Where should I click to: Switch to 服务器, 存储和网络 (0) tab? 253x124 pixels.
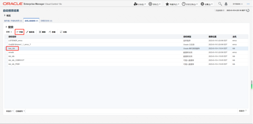(x=13, y=21)
